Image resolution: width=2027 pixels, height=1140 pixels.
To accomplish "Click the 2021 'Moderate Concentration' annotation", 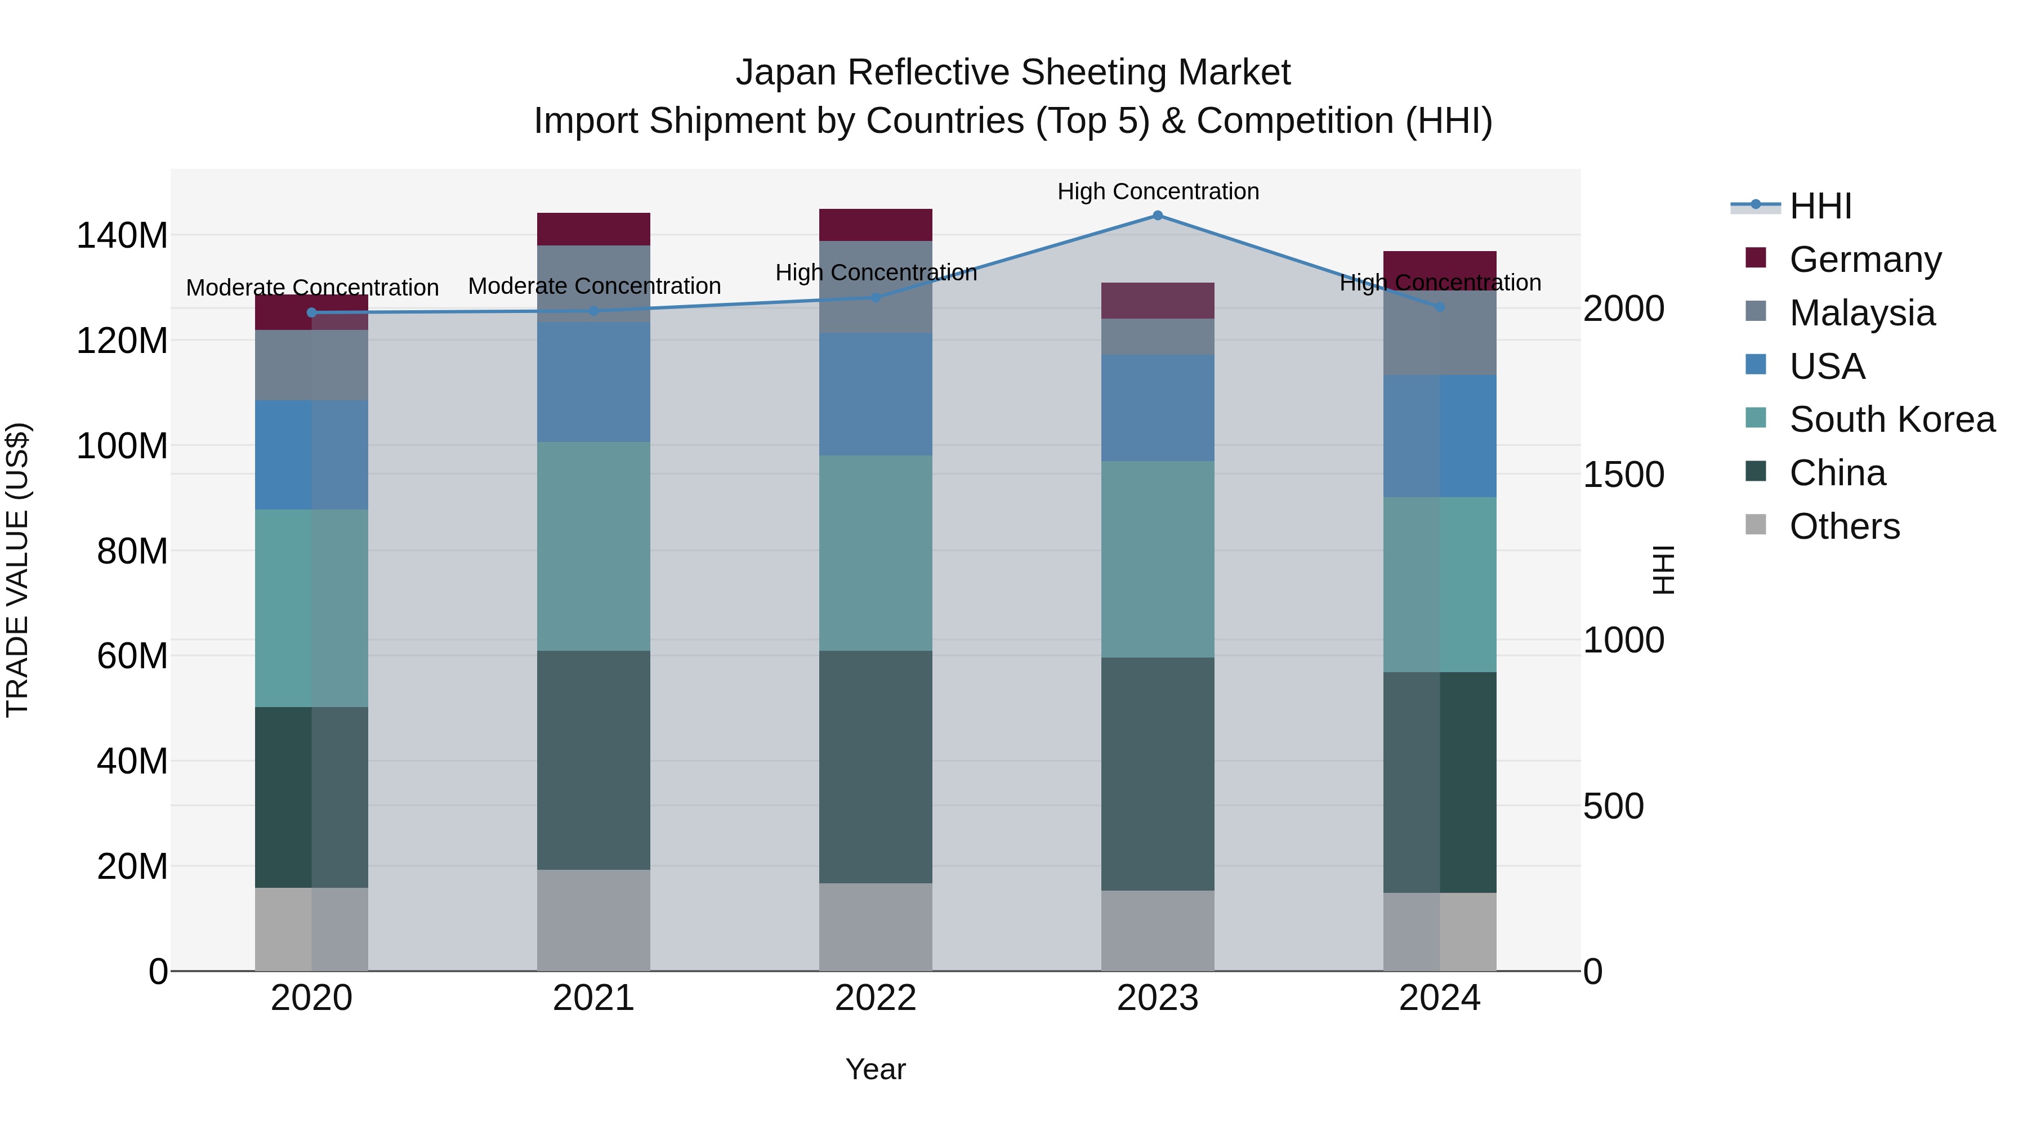I will coord(595,285).
